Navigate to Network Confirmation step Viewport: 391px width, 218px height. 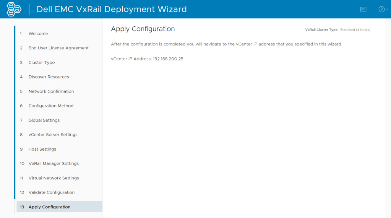(x=51, y=91)
